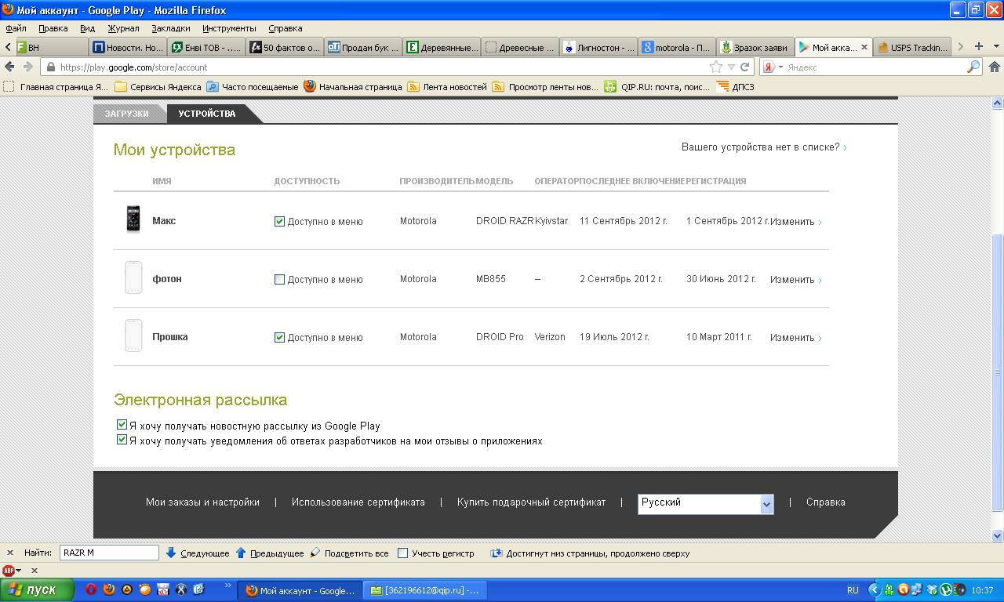Open the фотон device phone thumbnail
The width and height of the screenshot is (1004, 602).
pyautogui.click(x=133, y=277)
